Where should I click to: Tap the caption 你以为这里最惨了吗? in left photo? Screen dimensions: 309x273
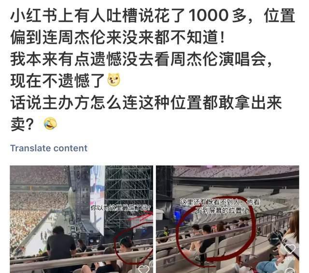coord(120,208)
